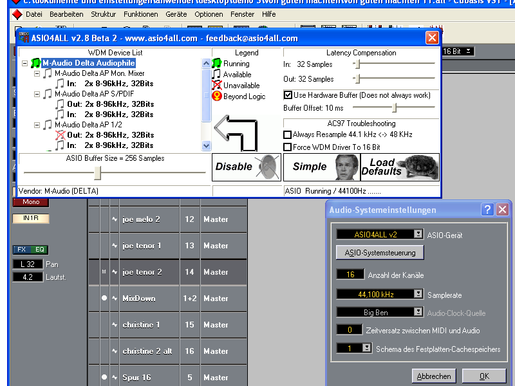Toggle the dot marker on the Spur 16 track
This screenshot has height=386, width=515.
(104, 377)
